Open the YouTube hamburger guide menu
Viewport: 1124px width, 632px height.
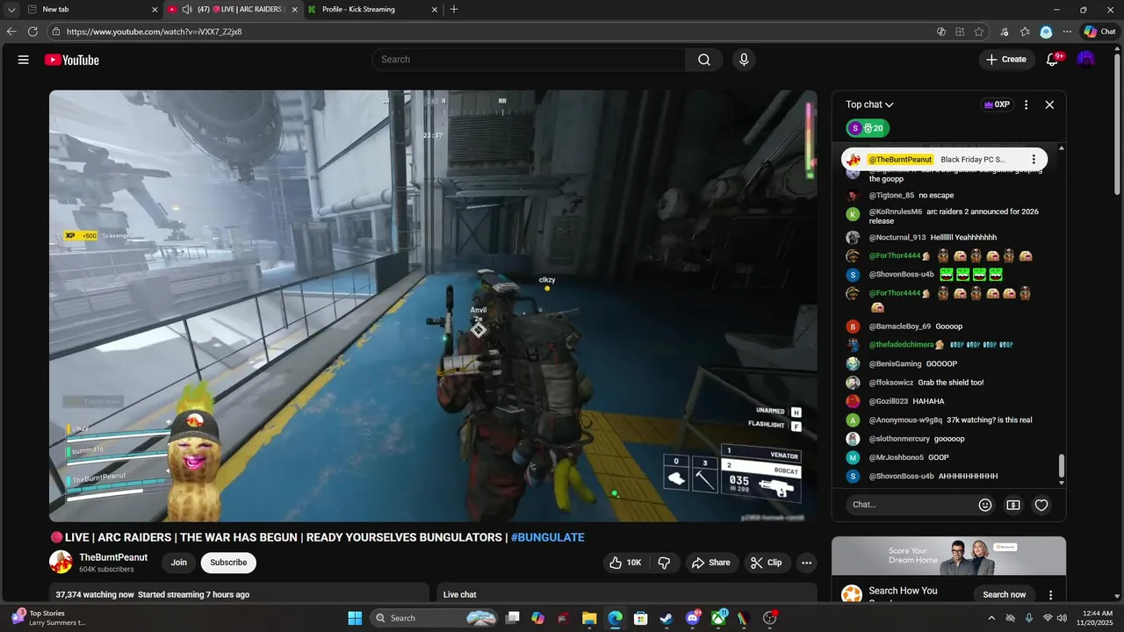pos(24,60)
